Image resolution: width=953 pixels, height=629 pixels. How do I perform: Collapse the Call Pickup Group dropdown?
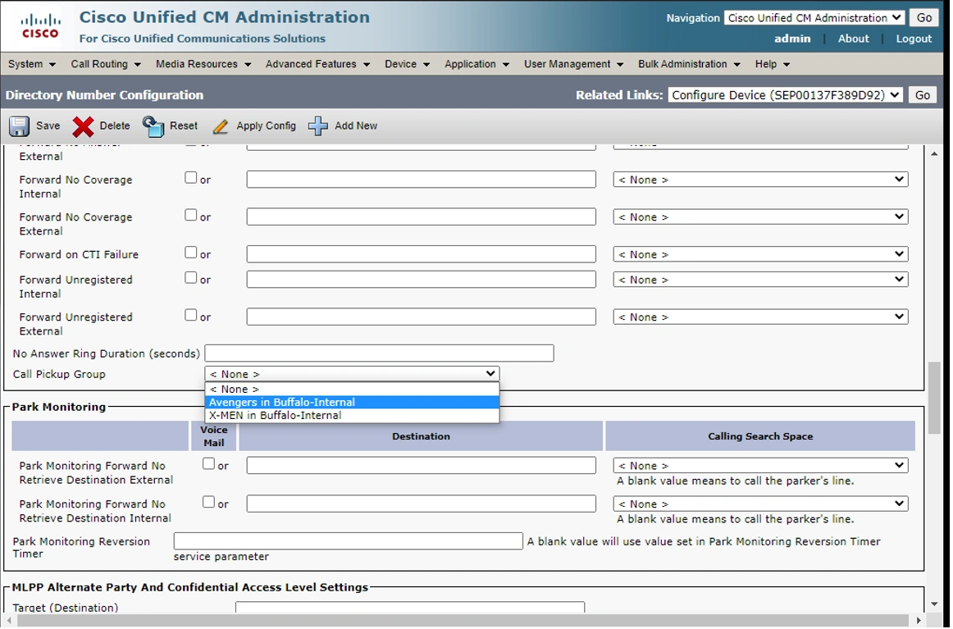(x=352, y=374)
